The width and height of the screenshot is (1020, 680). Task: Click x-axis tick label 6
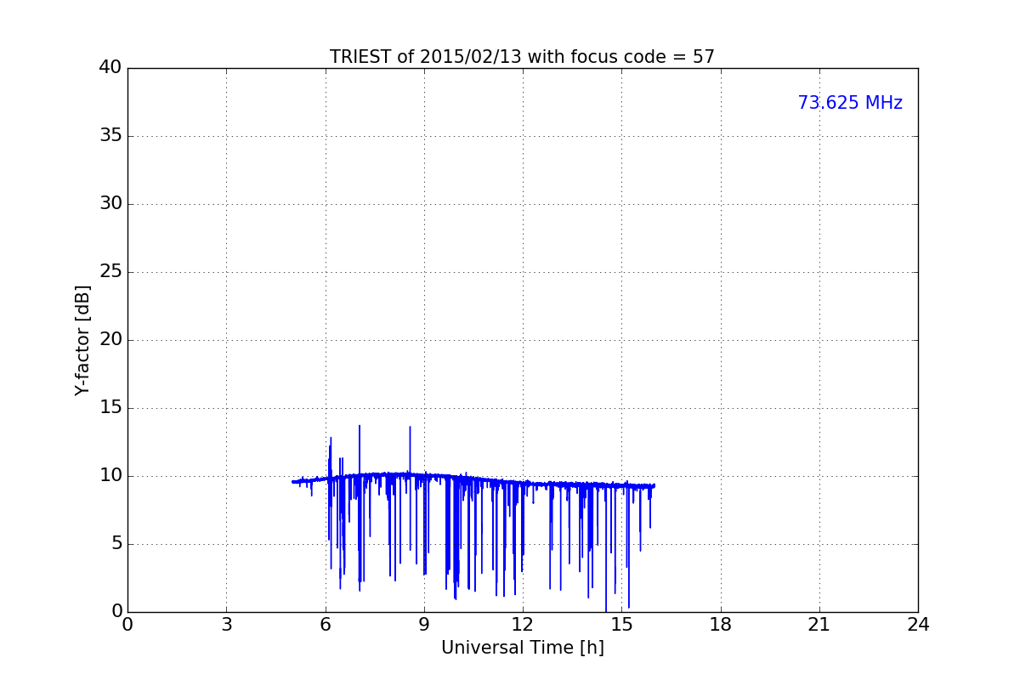[326, 625]
